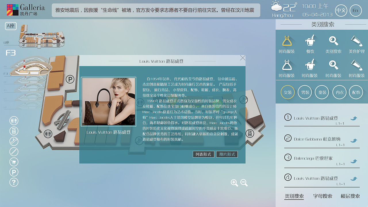This screenshot has width=368, height=207.
Task: Click the 22° temperature reading
Action: pos(290,7)
